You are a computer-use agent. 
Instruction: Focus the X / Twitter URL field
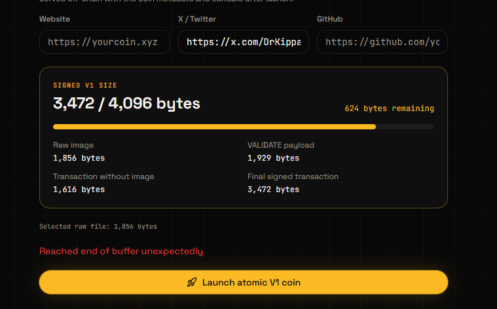click(244, 42)
